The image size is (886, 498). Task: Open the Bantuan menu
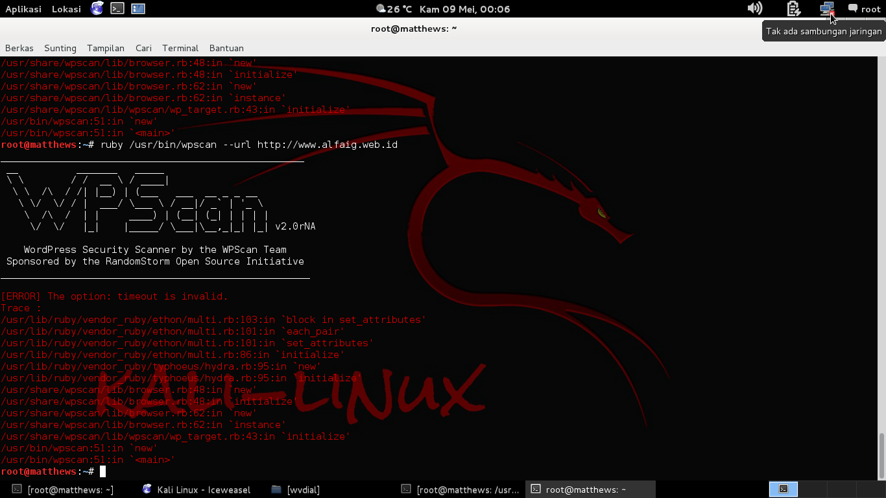[x=226, y=48]
